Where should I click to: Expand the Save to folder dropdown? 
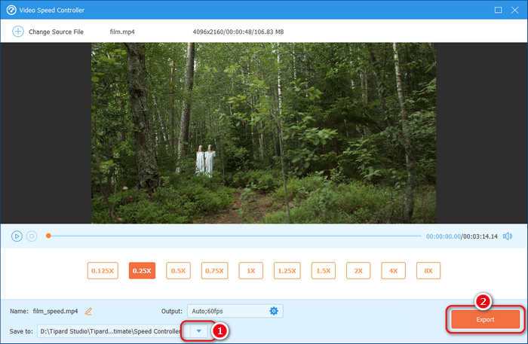pos(198,330)
